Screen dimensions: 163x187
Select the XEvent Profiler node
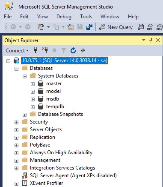[46, 183]
